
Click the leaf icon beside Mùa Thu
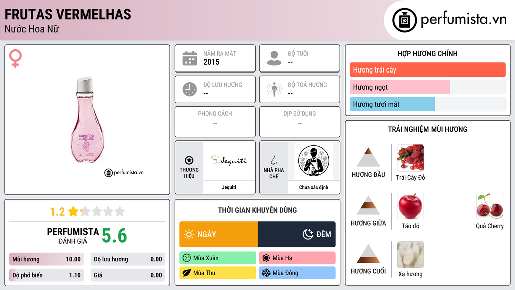[187, 273]
